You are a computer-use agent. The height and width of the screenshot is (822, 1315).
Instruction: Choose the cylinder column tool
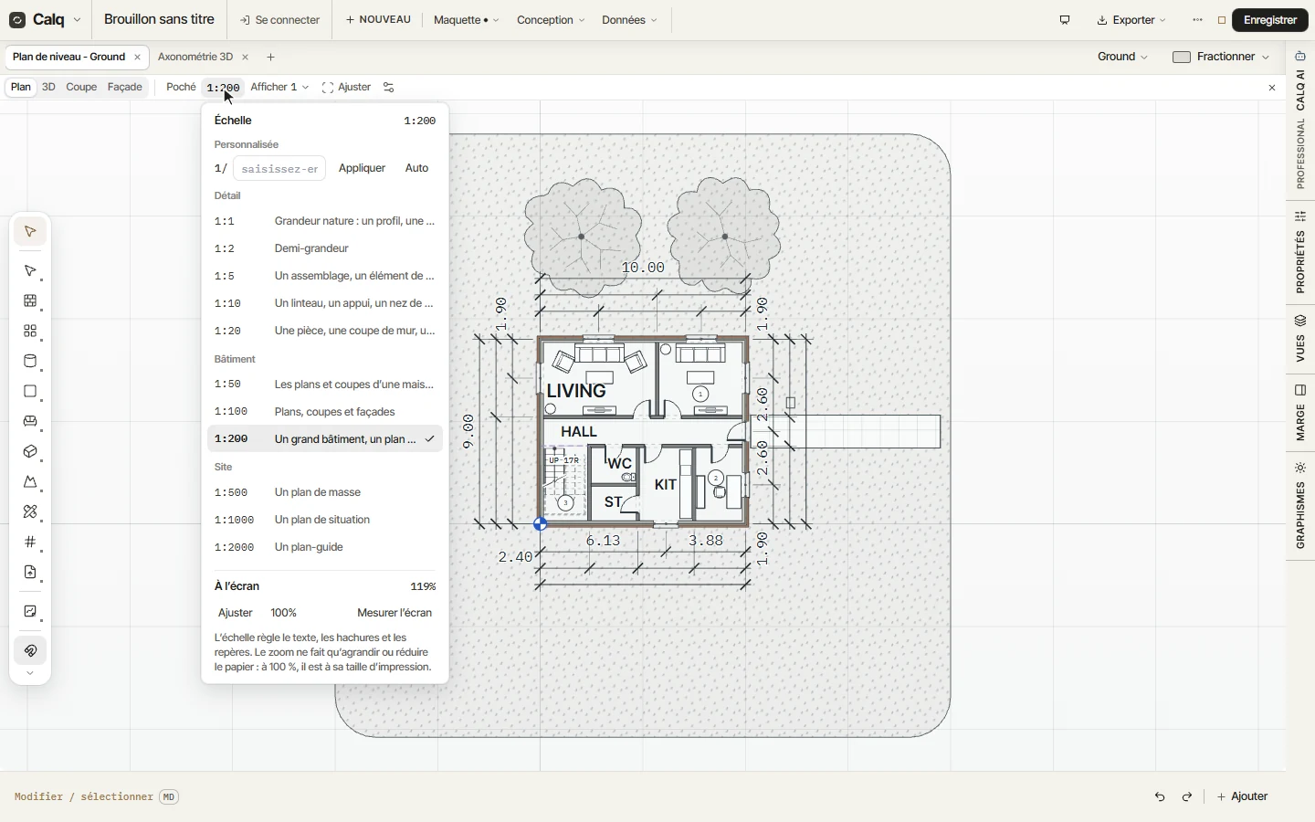pyautogui.click(x=30, y=362)
